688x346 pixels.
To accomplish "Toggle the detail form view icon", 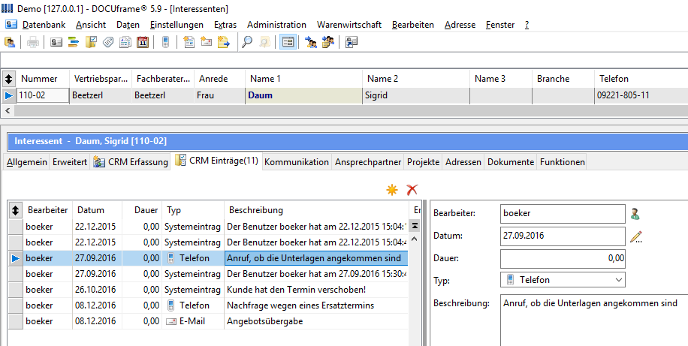I will tap(288, 43).
